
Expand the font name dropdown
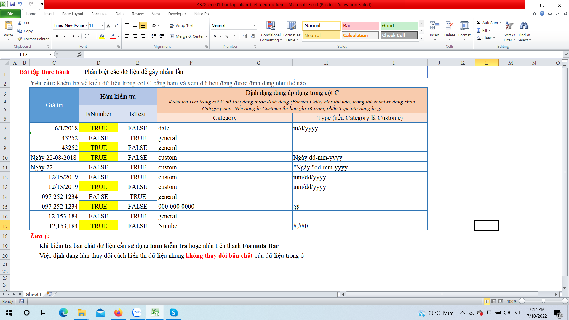(x=86, y=25)
